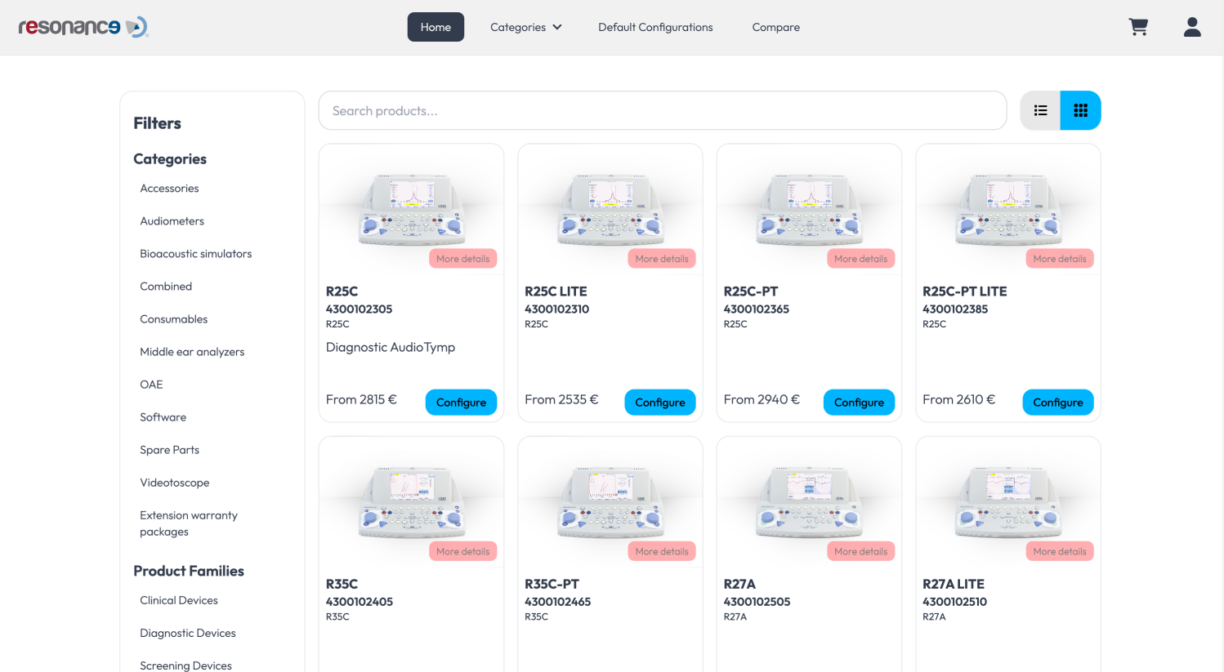Click the Resonance logo
This screenshot has height=672, width=1224.
click(x=83, y=27)
